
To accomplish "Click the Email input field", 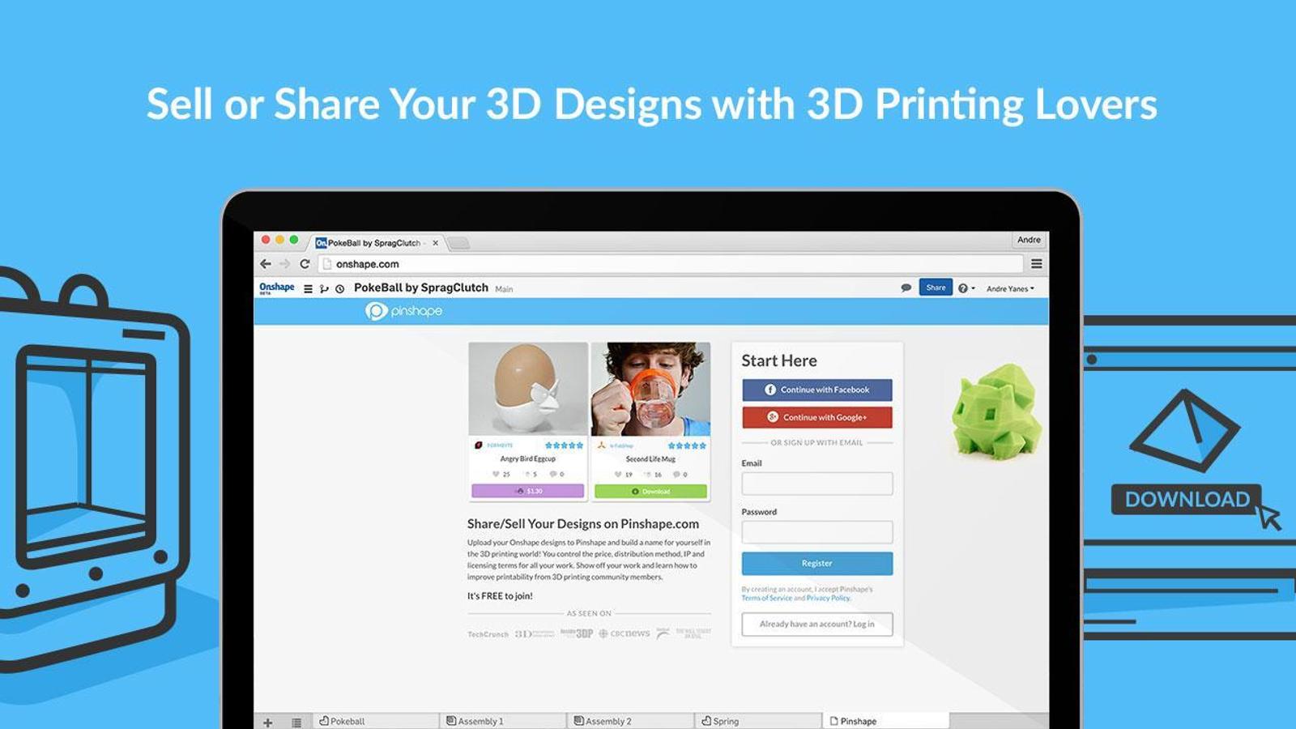I will (x=816, y=484).
